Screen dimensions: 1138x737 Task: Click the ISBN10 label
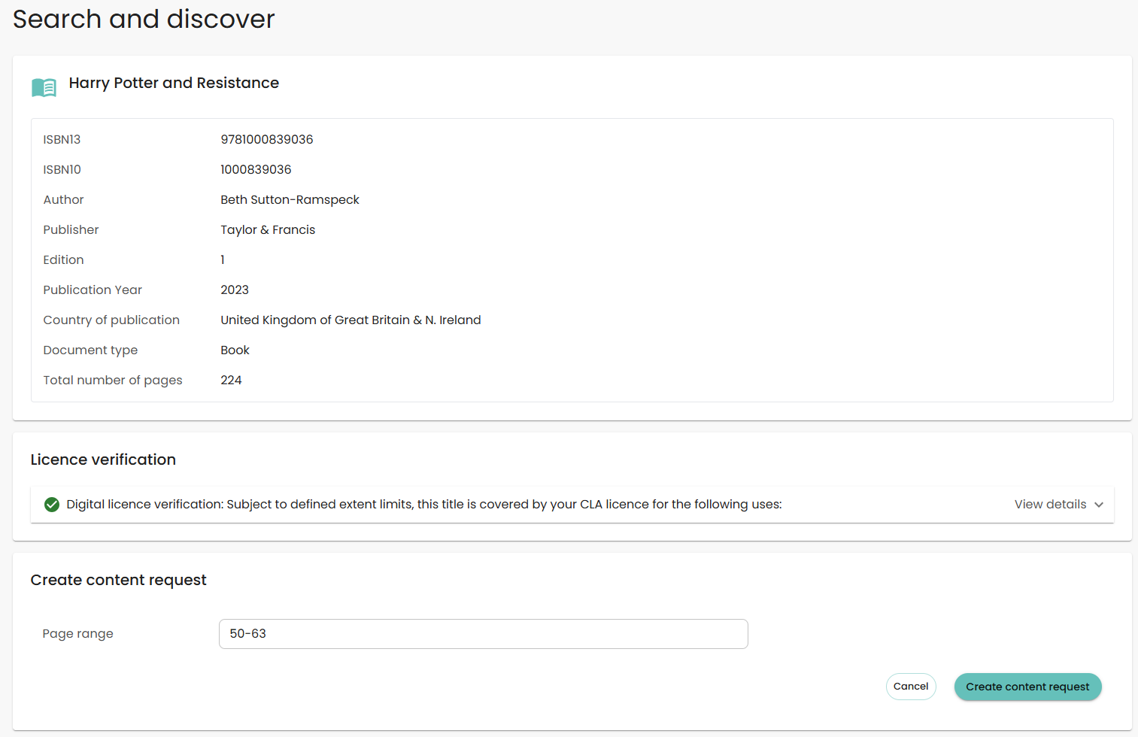click(62, 169)
